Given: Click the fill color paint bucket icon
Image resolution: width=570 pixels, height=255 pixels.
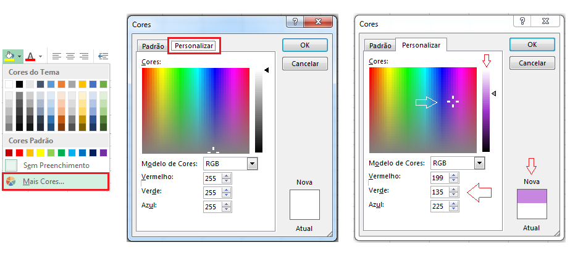Looking at the screenshot, I should [x=10, y=56].
